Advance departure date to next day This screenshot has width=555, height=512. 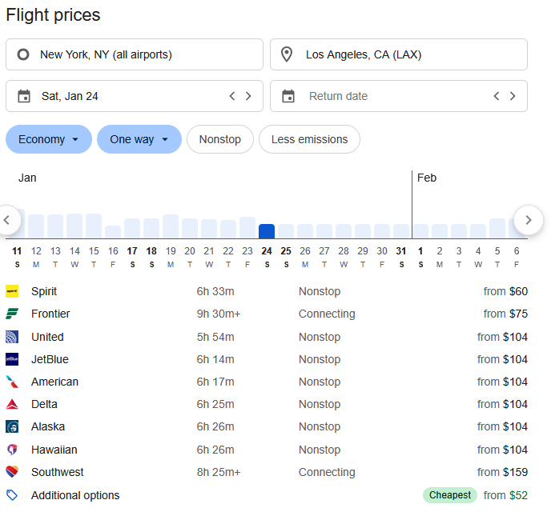248,96
